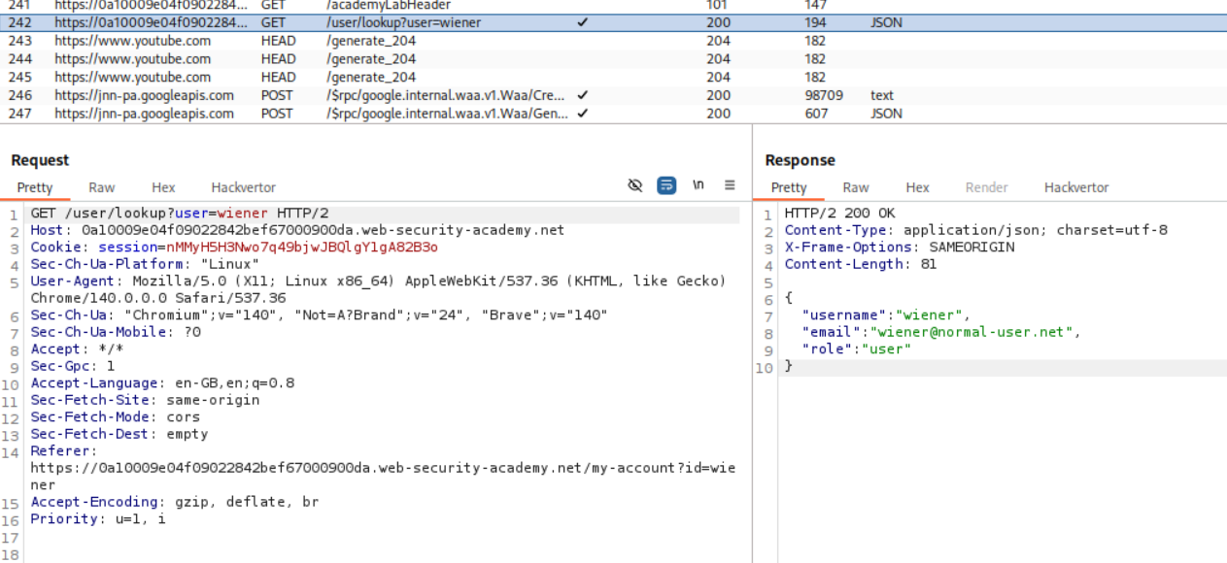
Task: Click the email value in JSON response
Action: (x=973, y=332)
